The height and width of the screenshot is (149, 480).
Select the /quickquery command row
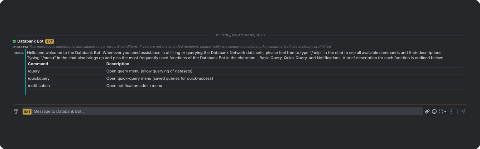(x=39, y=79)
